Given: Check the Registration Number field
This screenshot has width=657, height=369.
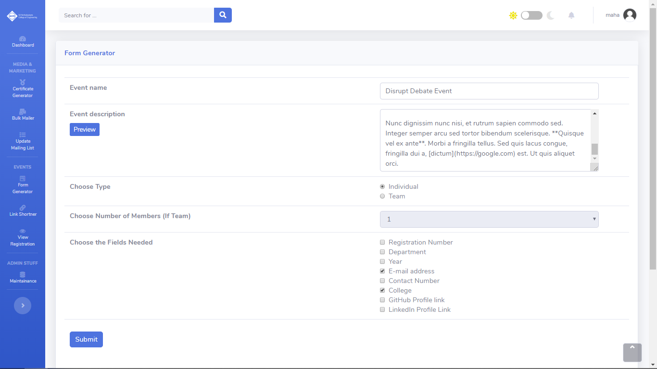Looking at the screenshot, I should (382, 242).
